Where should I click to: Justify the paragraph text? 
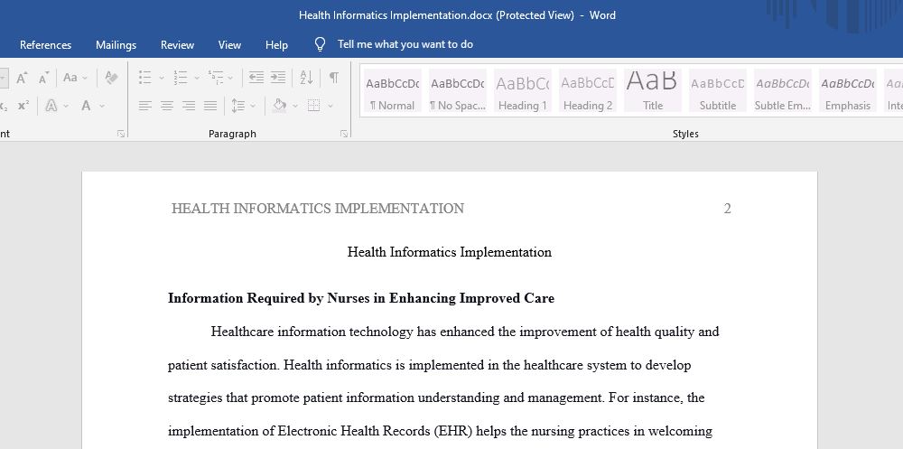click(x=210, y=106)
